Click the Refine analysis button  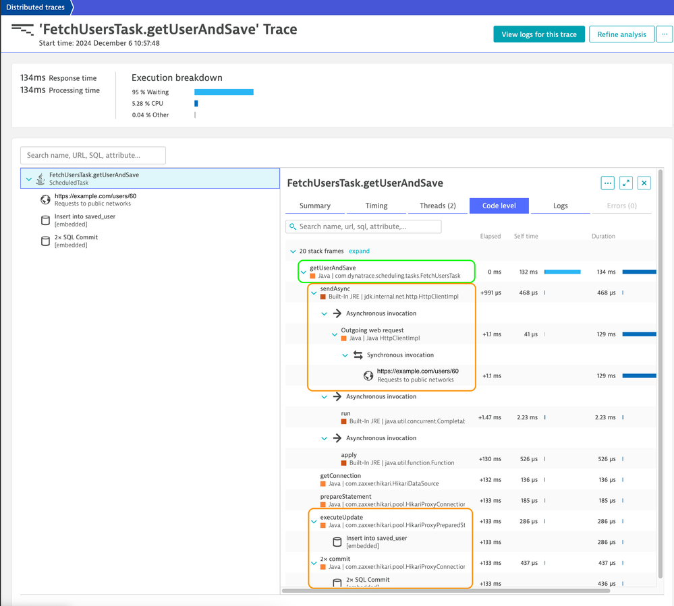[x=621, y=34]
